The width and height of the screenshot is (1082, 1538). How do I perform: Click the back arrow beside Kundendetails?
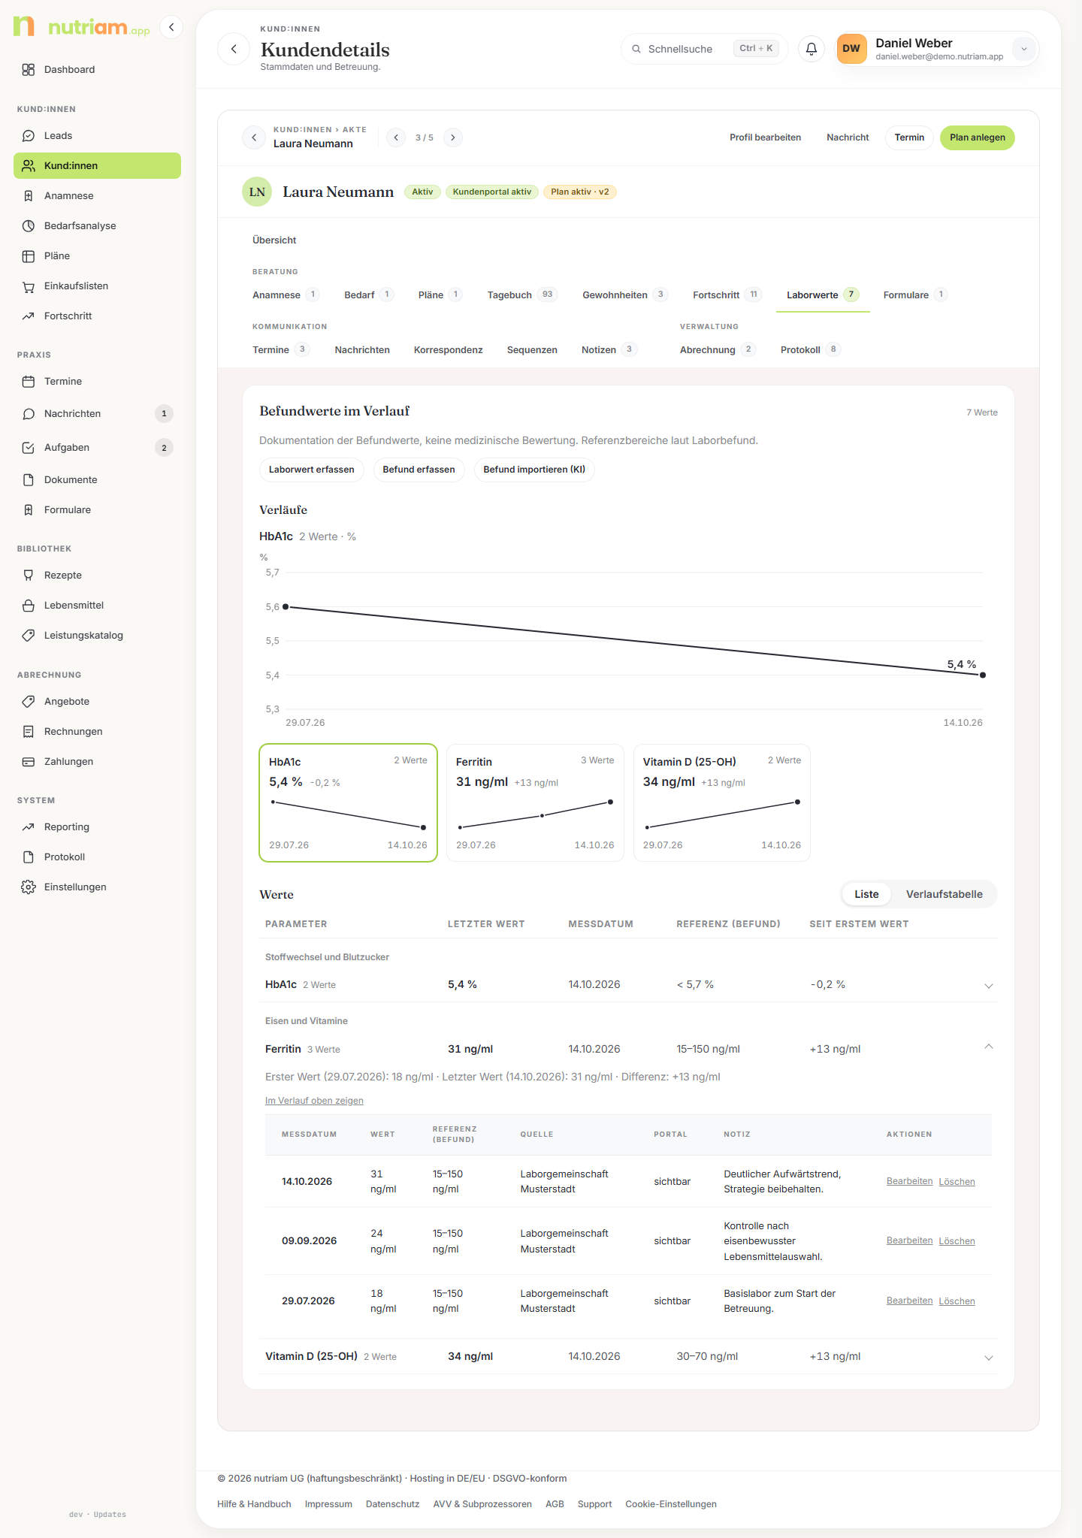click(234, 49)
